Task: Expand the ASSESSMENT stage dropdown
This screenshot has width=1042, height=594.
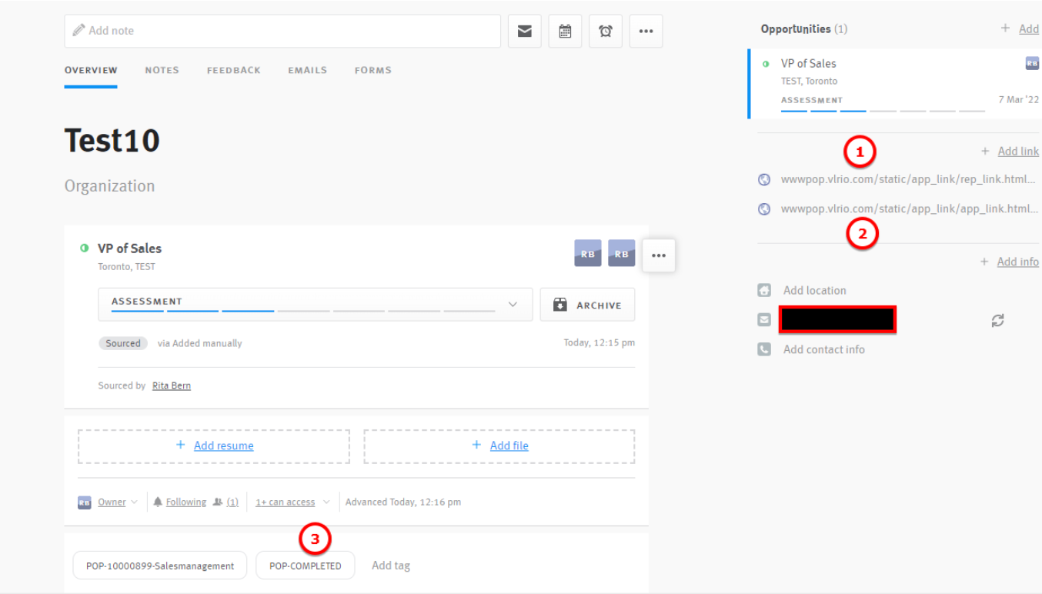Action: tap(513, 304)
